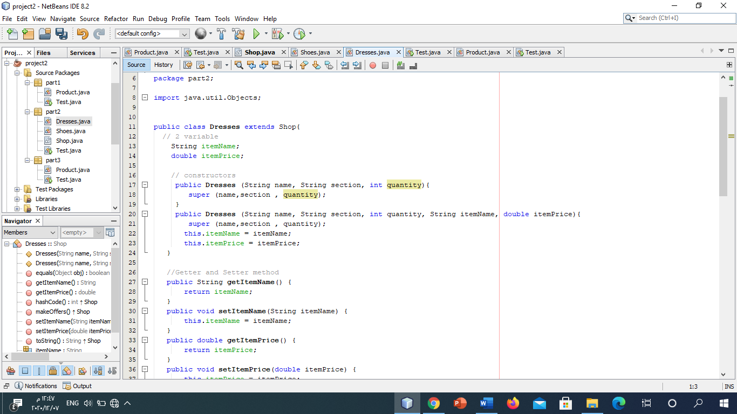This screenshot has width=737, height=414.
Task: Expand the Libraries node
Action: tap(17, 199)
